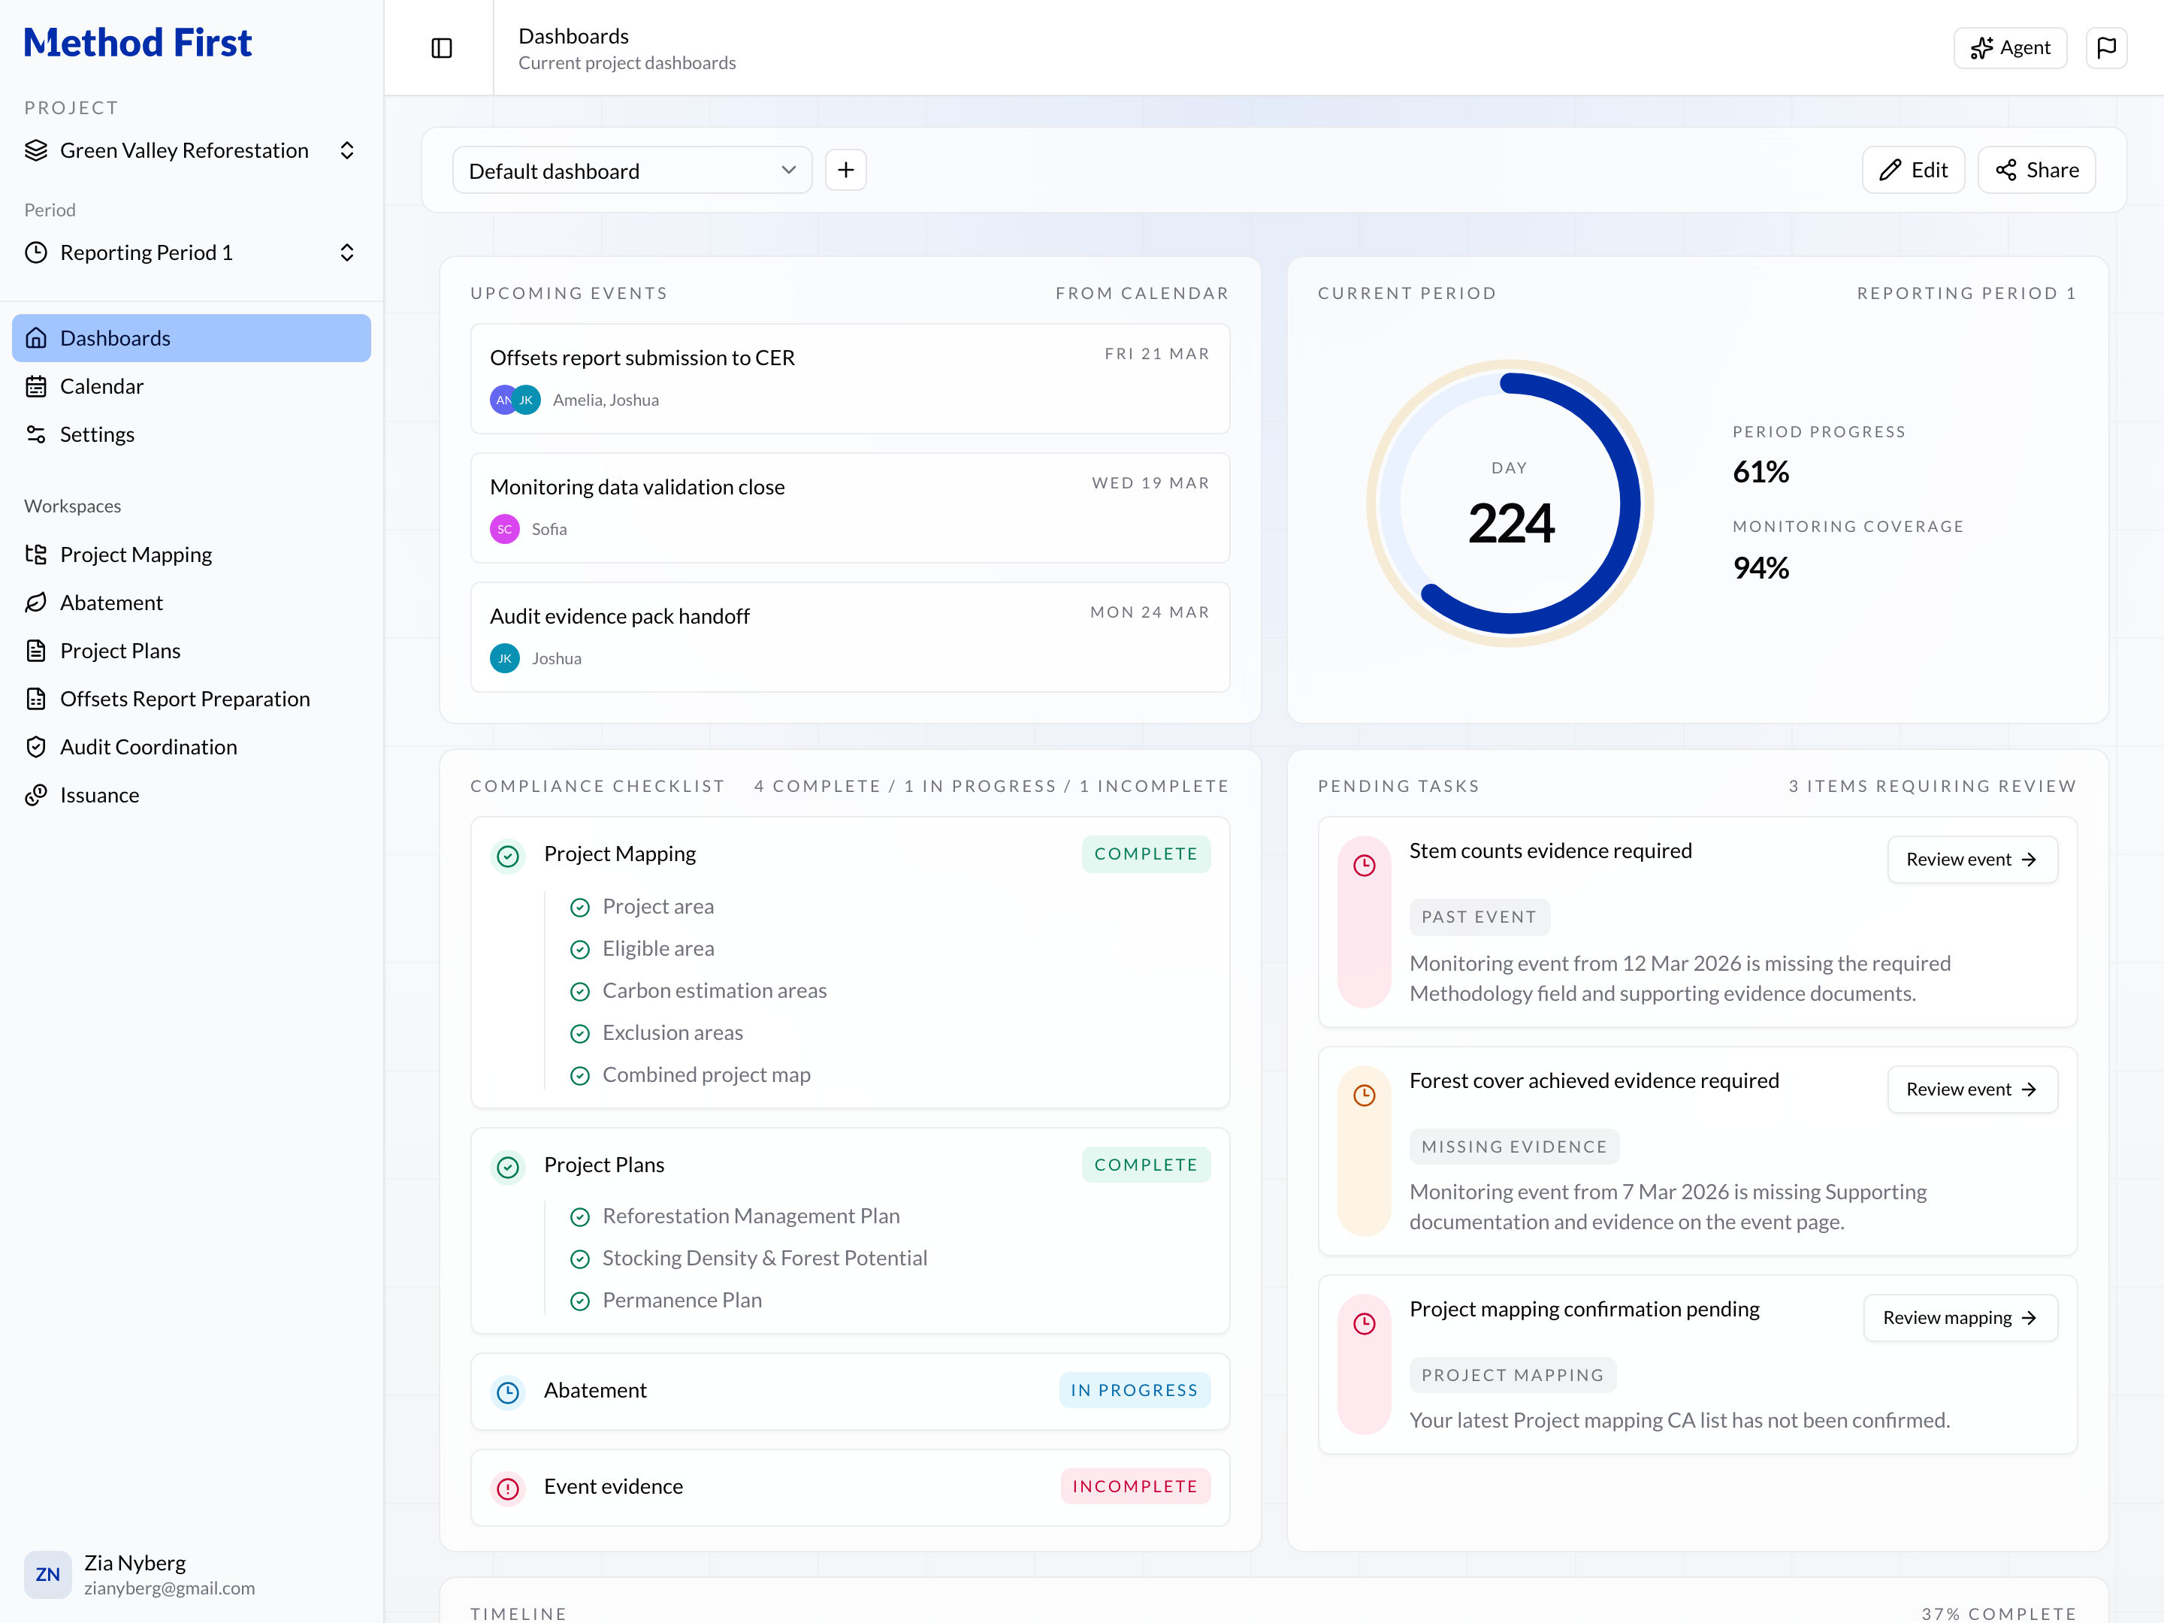Image resolution: width=2164 pixels, height=1623 pixels.
Task: Go to Dashboards in sidebar
Action: 191,337
